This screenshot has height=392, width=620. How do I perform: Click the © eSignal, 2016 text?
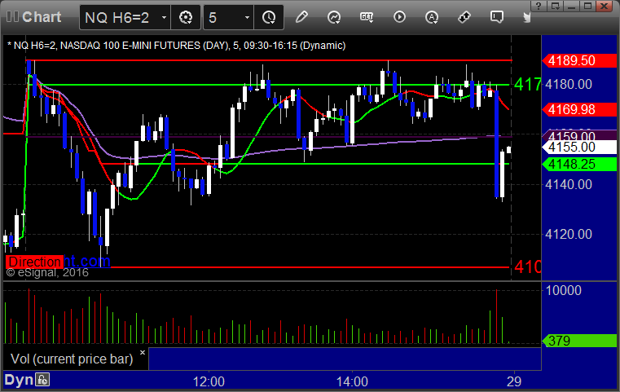[x=47, y=272]
